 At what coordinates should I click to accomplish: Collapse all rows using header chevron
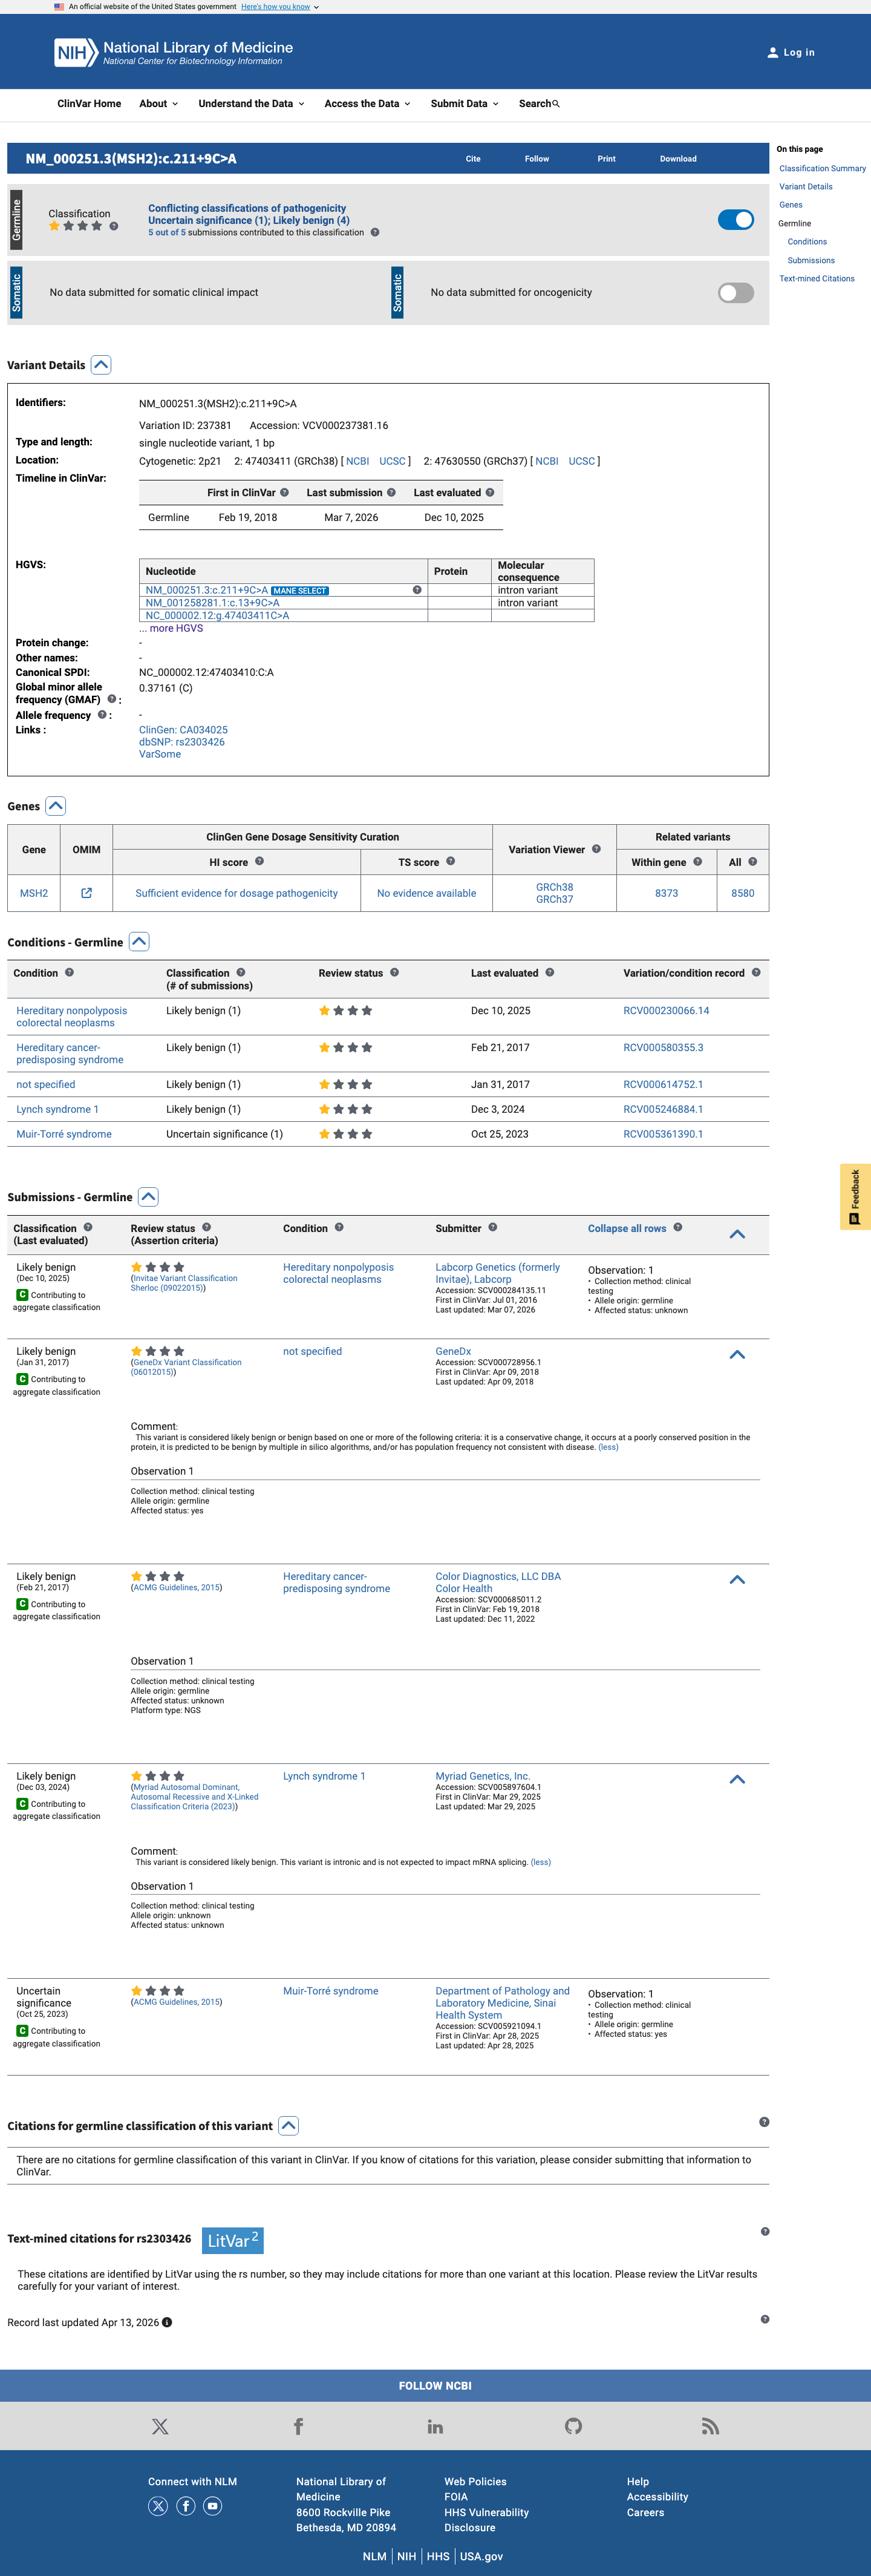point(737,1234)
